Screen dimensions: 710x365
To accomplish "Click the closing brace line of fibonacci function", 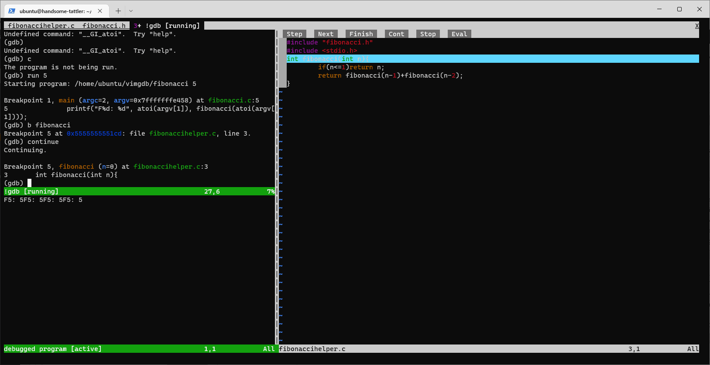I will pyautogui.click(x=288, y=84).
